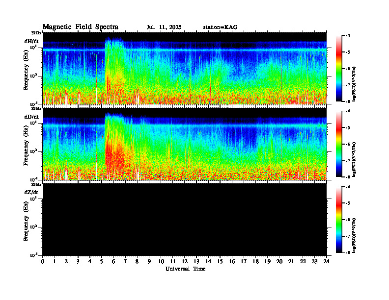Click hour tick label 13 on time axis
Screen dimensions: 389x300
pos(196,262)
